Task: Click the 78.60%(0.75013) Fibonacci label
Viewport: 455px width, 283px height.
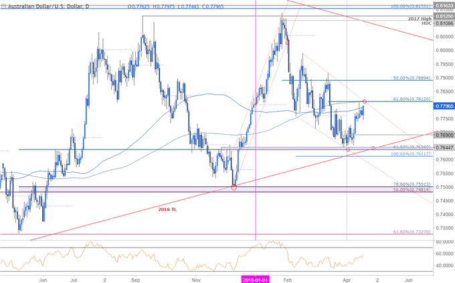Action: click(413, 184)
